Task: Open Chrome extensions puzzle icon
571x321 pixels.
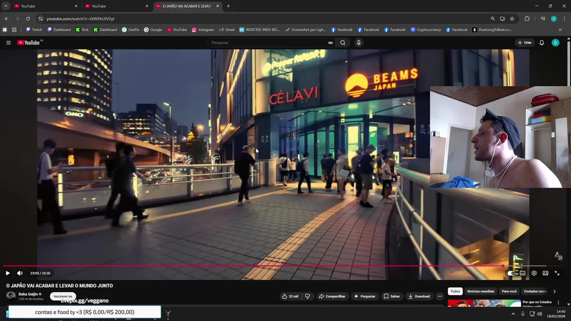Action: click(527, 19)
